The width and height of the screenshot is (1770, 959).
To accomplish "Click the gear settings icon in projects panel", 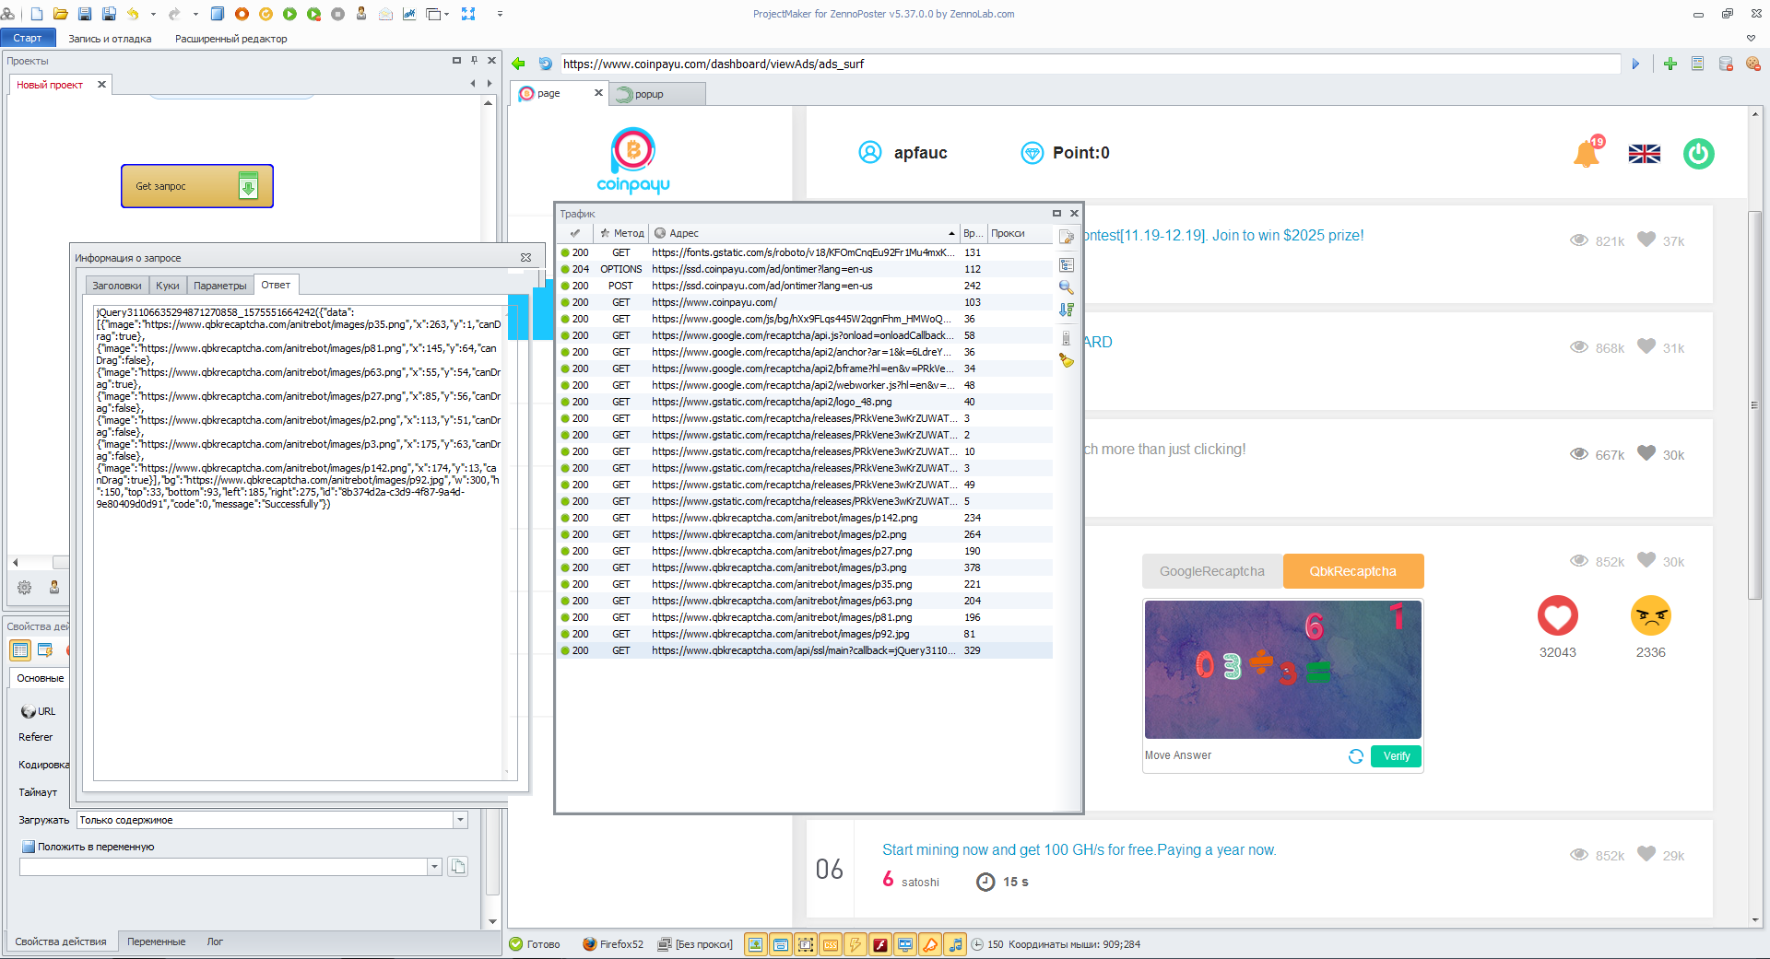I will pyautogui.click(x=25, y=587).
